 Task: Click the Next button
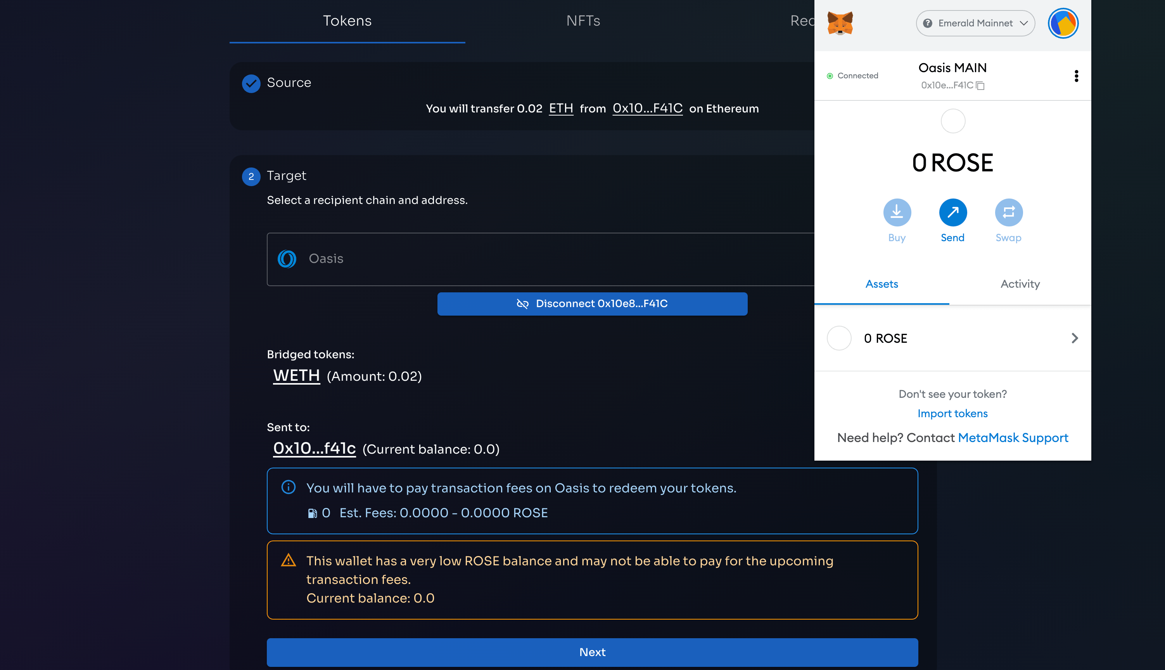pyautogui.click(x=592, y=652)
